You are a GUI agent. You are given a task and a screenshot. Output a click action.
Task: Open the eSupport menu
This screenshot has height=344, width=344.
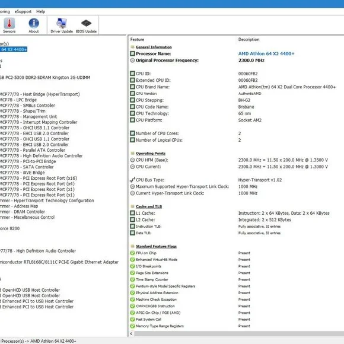(x=23, y=12)
